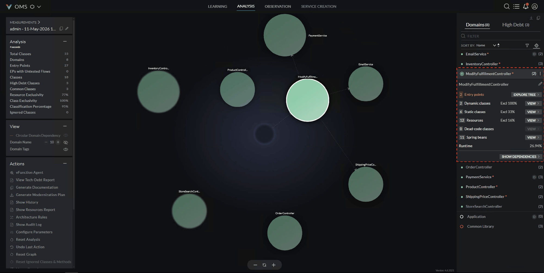Select the PaymentService node in graph
This screenshot has width=544, height=273.
pos(285,35)
